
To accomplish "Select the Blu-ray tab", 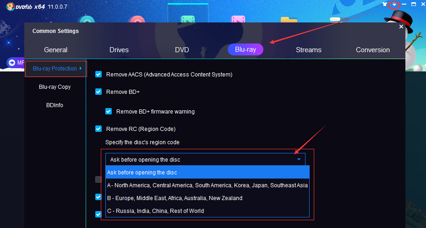I will (x=246, y=49).
